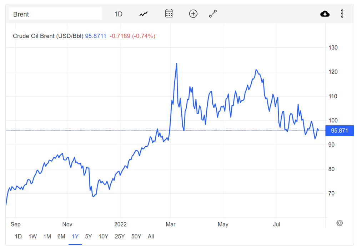
Task: Click the cloud download icon
Action: point(325,14)
